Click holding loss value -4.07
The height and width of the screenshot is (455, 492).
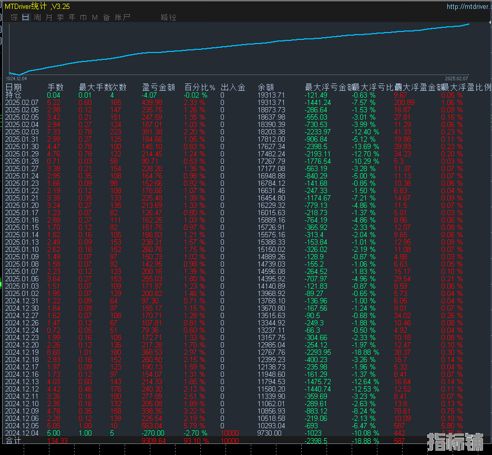coord(149,95)
